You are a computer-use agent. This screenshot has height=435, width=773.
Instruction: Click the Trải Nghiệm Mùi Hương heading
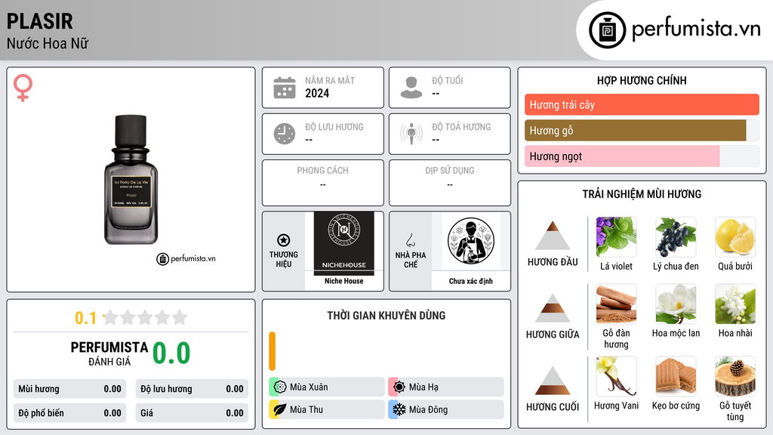(x=642, y=194)
